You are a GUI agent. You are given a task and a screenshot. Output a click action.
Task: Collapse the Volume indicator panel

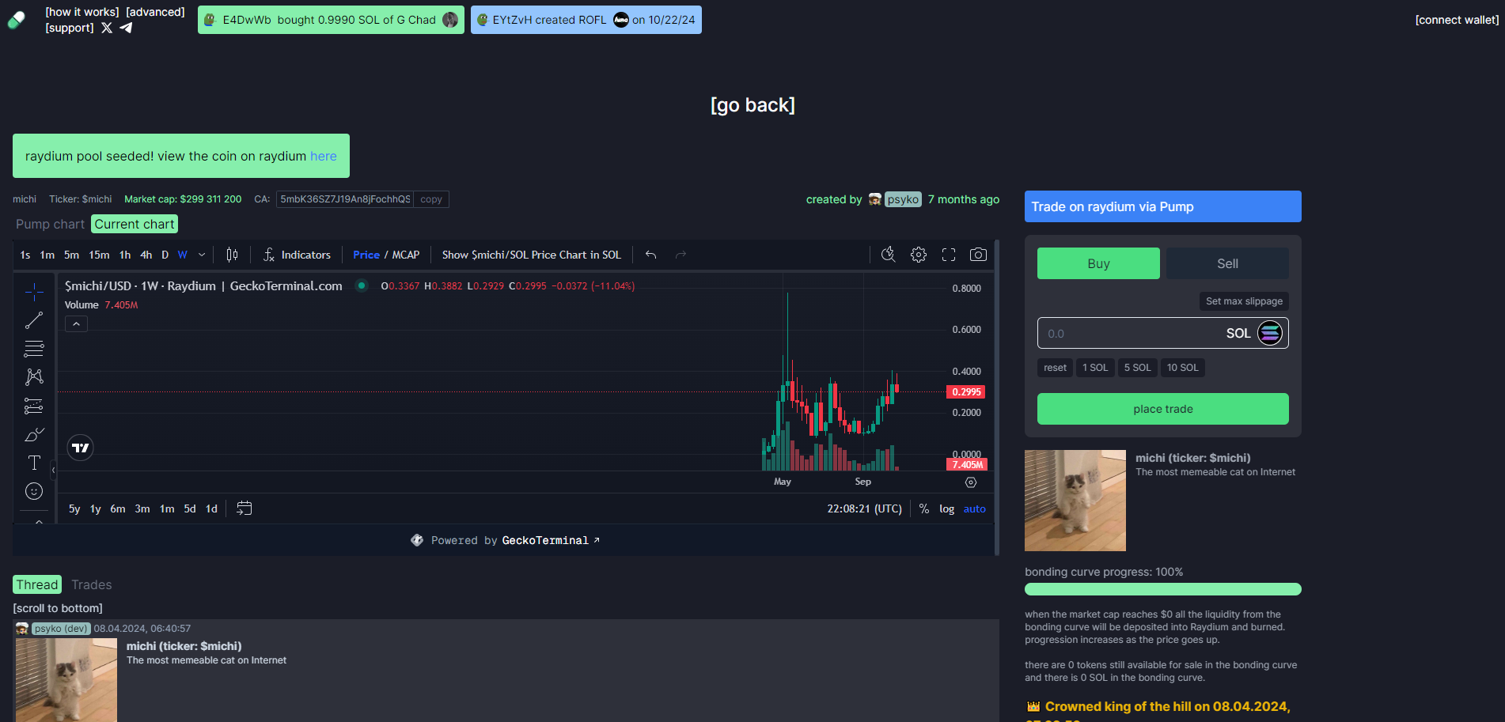pyautogui.click(x=76, y=323)
